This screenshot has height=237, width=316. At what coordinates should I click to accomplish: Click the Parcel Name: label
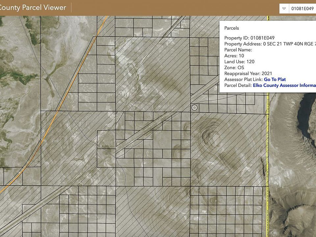click(238, 50)
